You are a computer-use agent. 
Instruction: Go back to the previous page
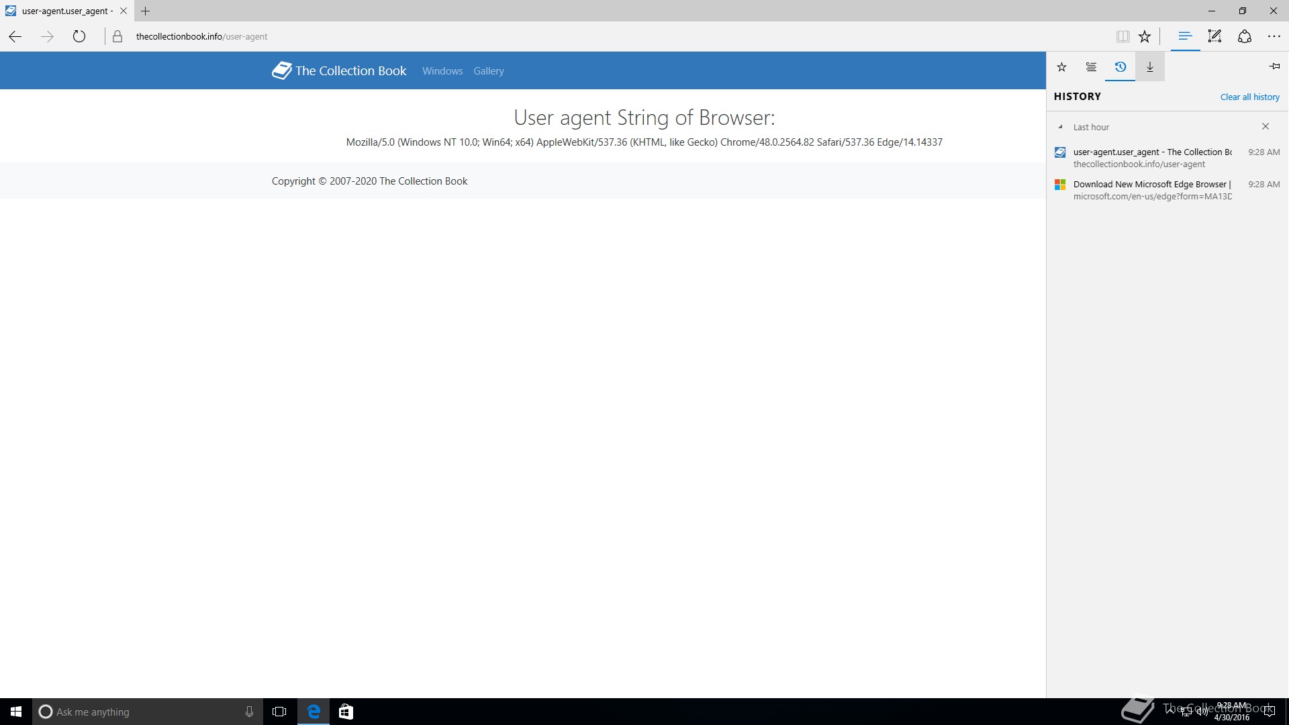coord(15,36)
